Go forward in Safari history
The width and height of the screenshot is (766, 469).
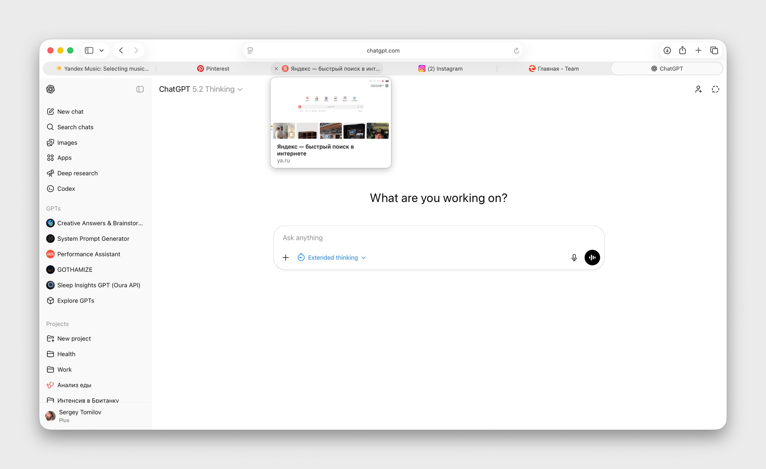pyautogui.click(x=136, y=50)
